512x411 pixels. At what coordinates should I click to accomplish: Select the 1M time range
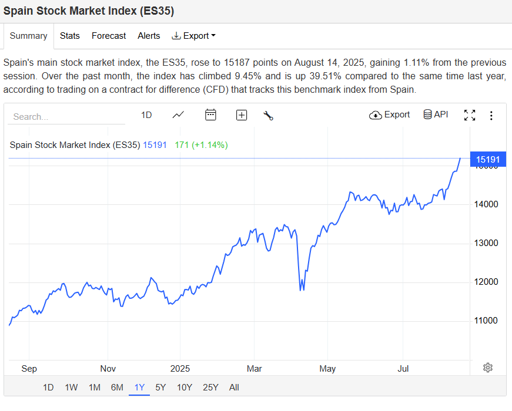94,388
